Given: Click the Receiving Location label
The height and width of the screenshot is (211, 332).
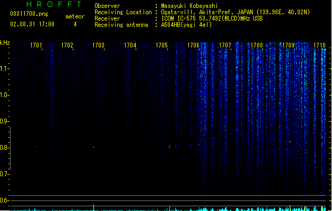Looking at the screenshot, I should [123, 12].
